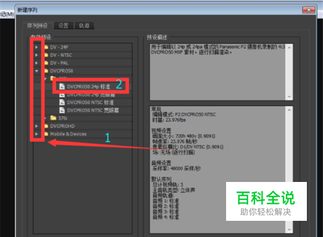Screen dimensions: 323x237
Task: Select the DVCPRO50 folder label
Action: [x=61, y=71]
